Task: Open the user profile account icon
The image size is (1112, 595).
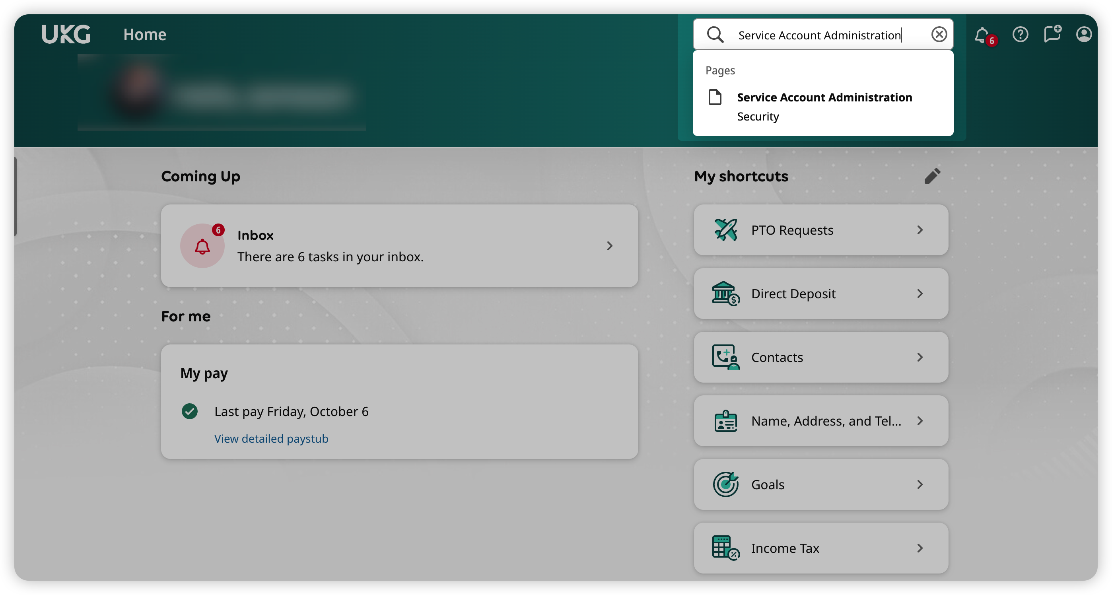Action: [x=1083, y=34]
